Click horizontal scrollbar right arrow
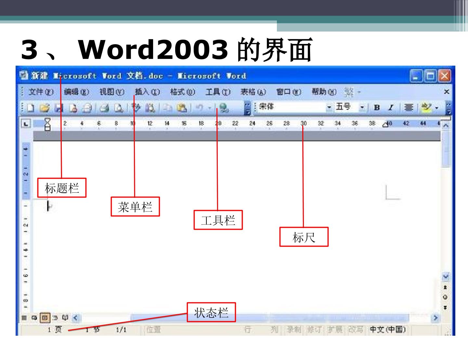This screenshot has height=351, width=468. pyautogui.click(x=435, y=318)
